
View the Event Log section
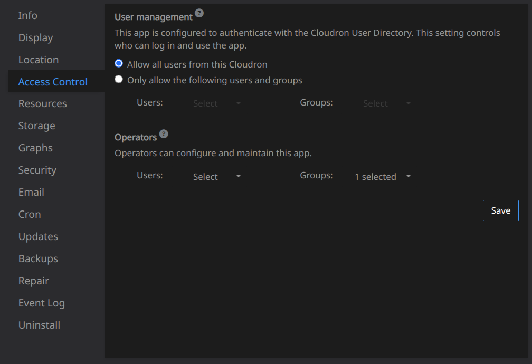tap(41, 303)
